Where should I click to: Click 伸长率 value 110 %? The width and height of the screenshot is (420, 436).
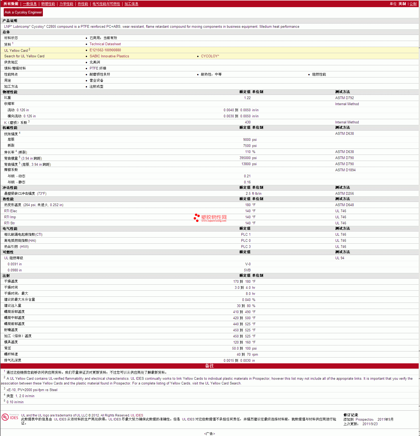click(x=250, y=152)
